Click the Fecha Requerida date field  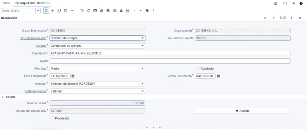click(x=60, y=76)
